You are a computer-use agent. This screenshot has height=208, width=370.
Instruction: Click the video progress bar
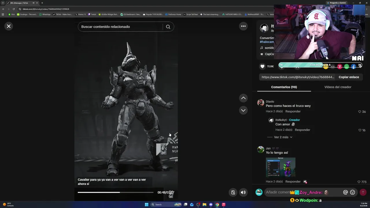point(116,192)
